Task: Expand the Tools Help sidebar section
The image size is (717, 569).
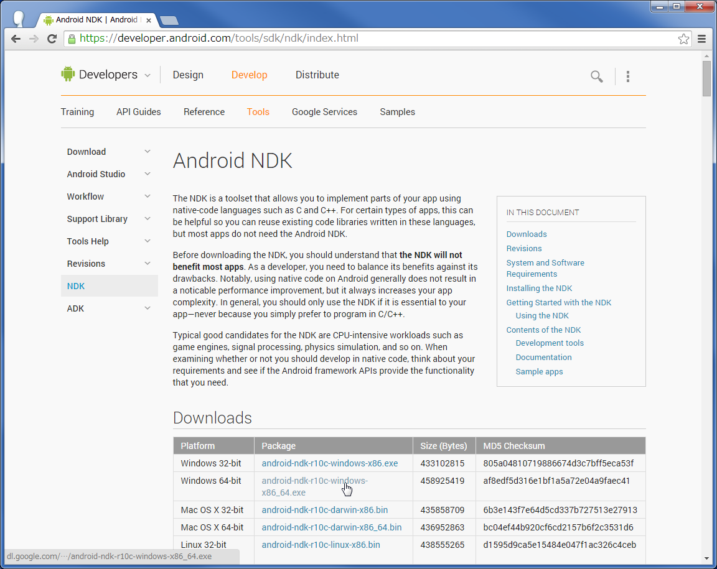Action: click(148, 241)
